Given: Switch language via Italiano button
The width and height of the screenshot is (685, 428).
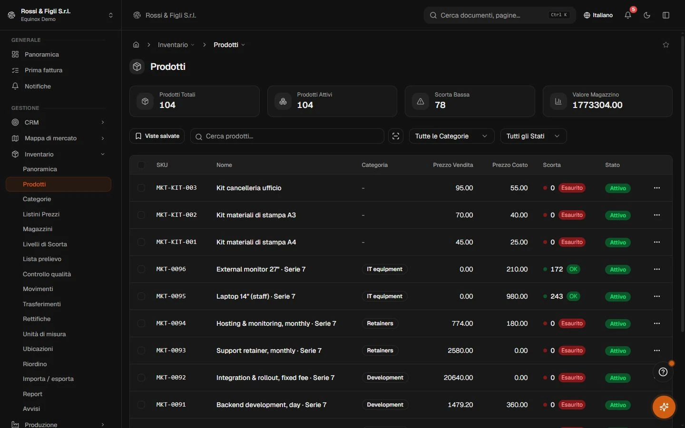Looking at the screenshot, I should [x=598, y=15].
